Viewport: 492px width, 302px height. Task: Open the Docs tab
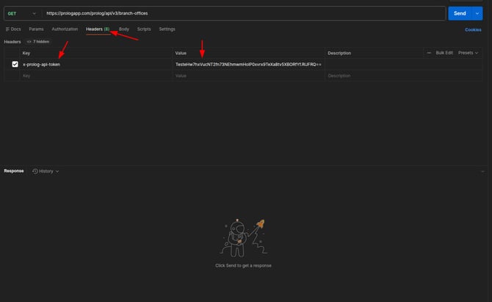coord(13,29)
